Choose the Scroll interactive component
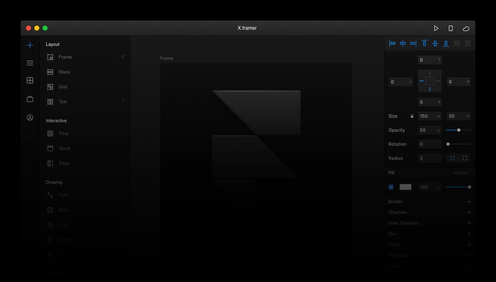The image size is (496, 282). click(85, 148)
